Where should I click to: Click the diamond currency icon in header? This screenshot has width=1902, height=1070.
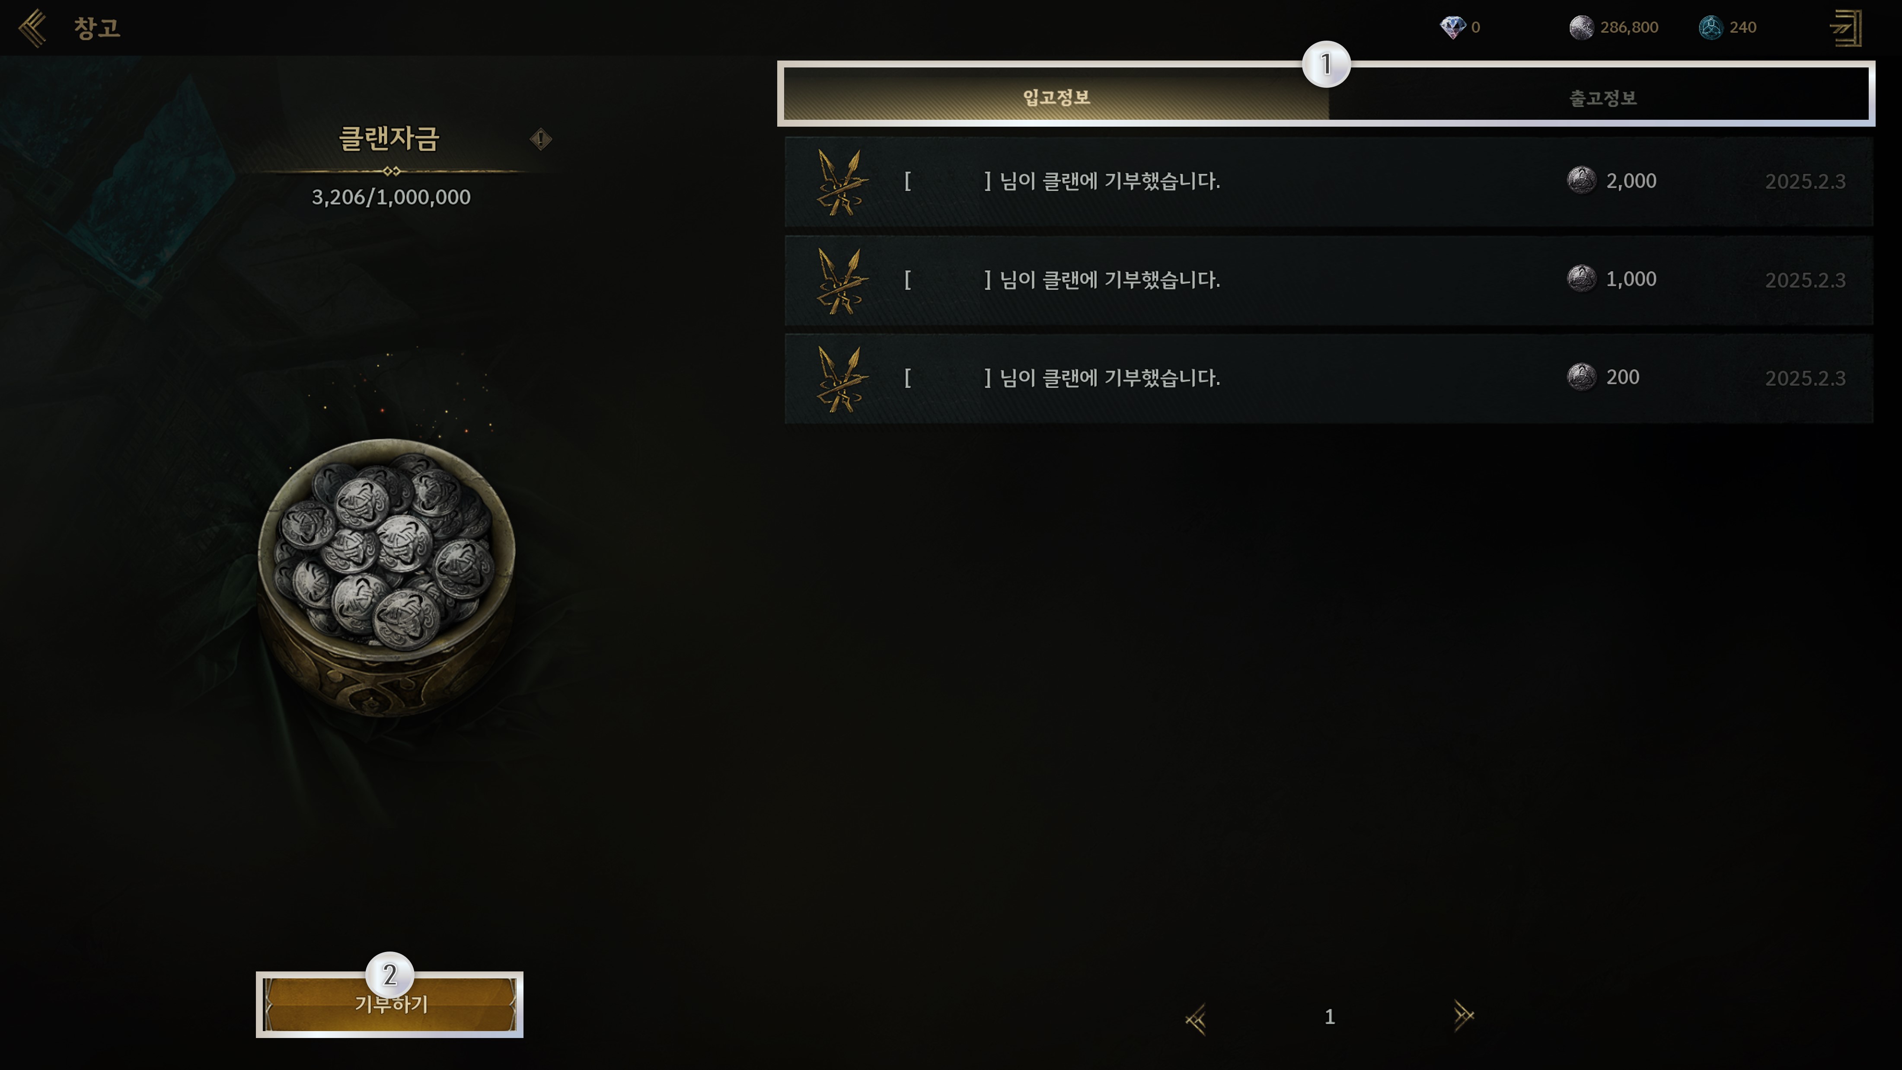click(1452, 27)
